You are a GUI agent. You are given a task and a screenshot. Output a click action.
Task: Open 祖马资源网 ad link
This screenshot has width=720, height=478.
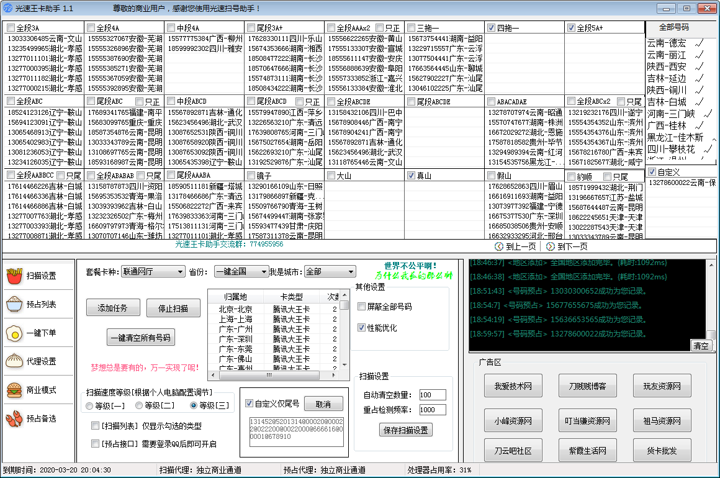[662, 421]
